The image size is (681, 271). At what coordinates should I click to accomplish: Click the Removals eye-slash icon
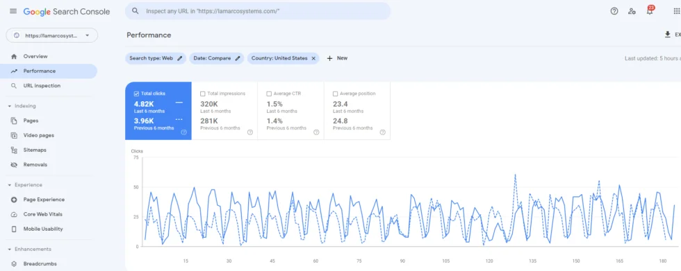pyautogui.click(x=14, y=165)
